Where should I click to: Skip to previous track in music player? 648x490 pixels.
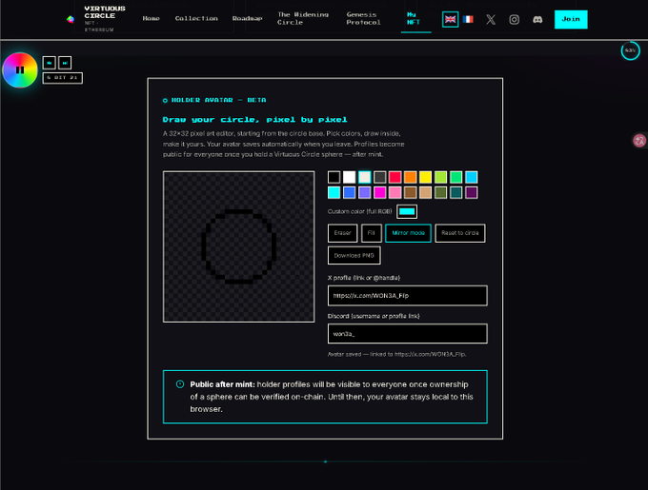(x=50, y=63)
